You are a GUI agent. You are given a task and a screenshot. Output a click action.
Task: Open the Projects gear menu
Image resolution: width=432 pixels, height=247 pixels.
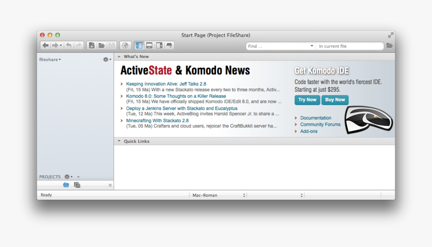point(68,177)
